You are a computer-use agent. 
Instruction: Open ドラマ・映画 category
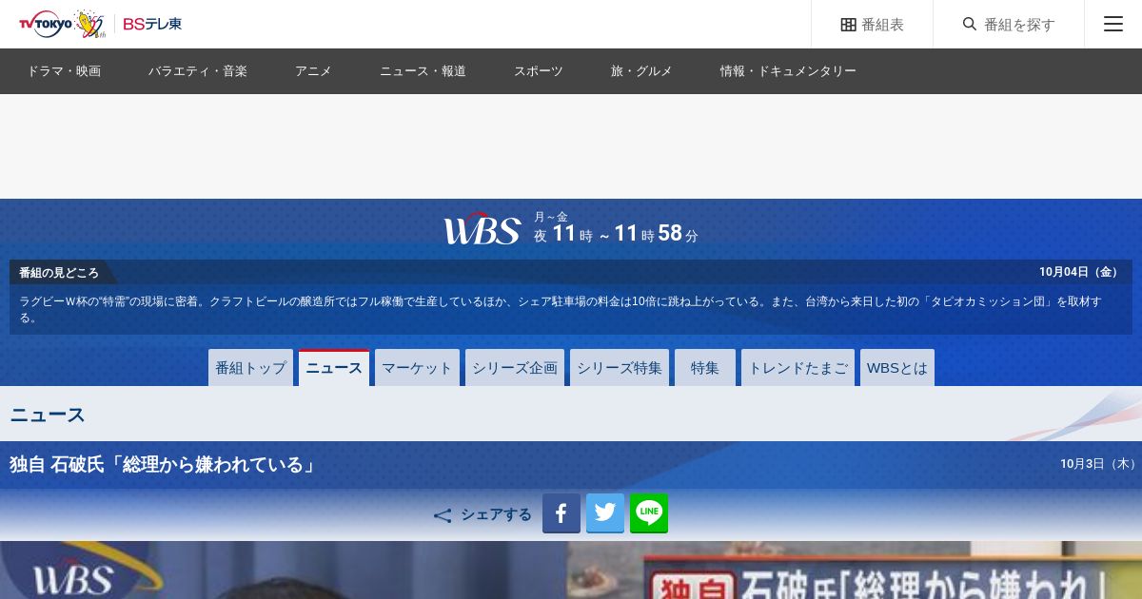[x=64, y=71]
